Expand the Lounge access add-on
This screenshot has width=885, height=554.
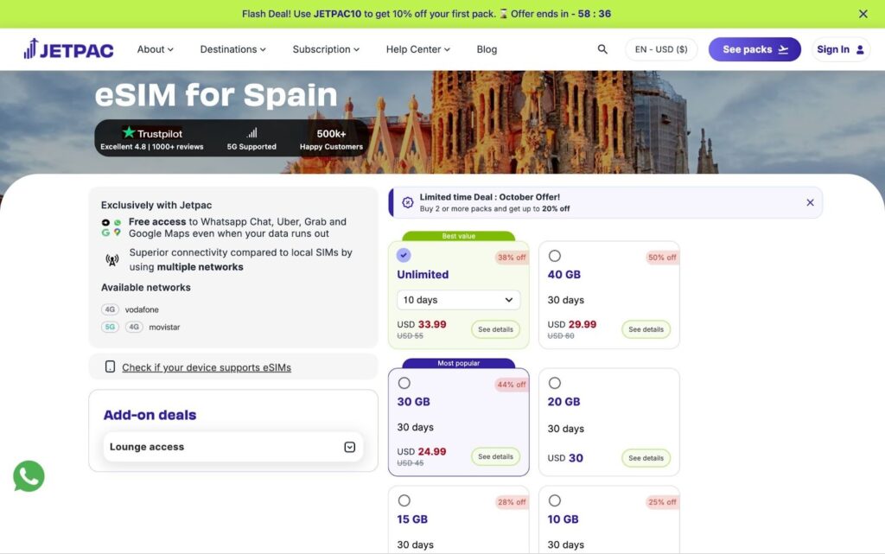(350, 447)
